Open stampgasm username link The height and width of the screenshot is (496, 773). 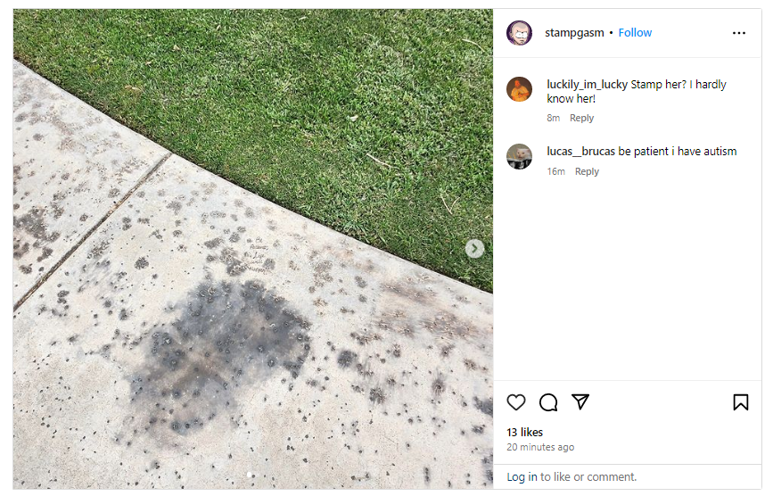(x=574, y=33)
